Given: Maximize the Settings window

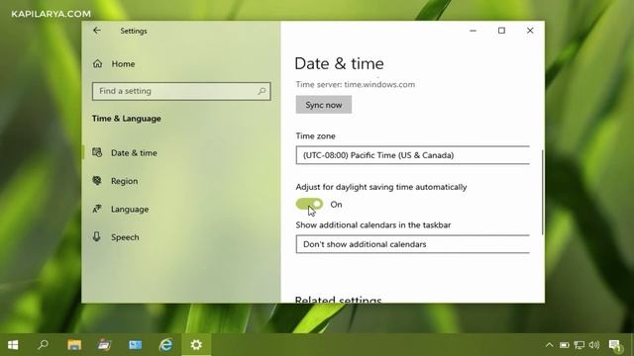Looking at the screenshot, I should (501, 31).
